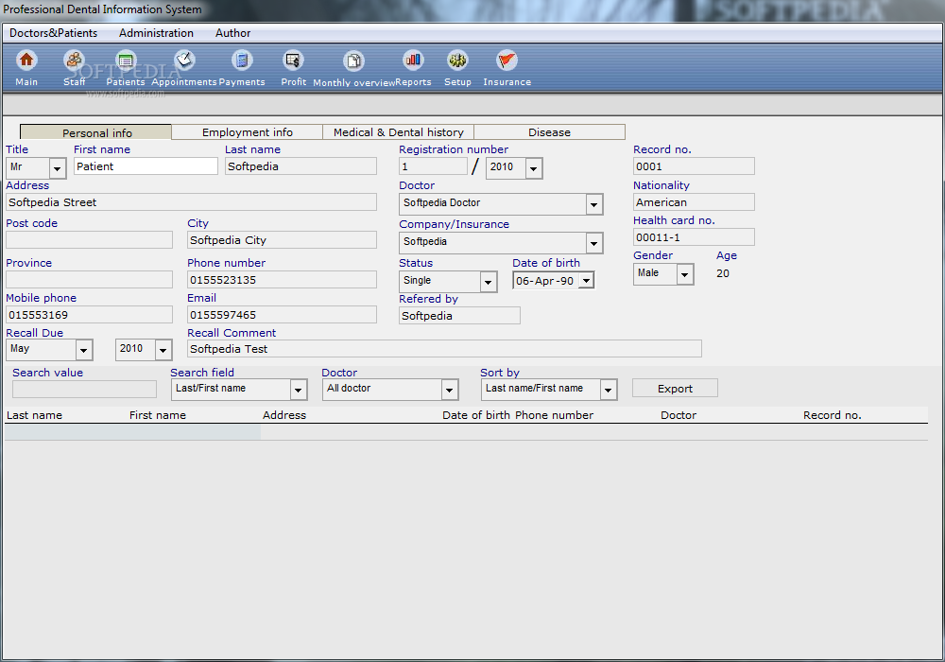The height and width of the screenshot is (662, 945).
Task: Switch to the Employment info tab
Action: point(247,132)
